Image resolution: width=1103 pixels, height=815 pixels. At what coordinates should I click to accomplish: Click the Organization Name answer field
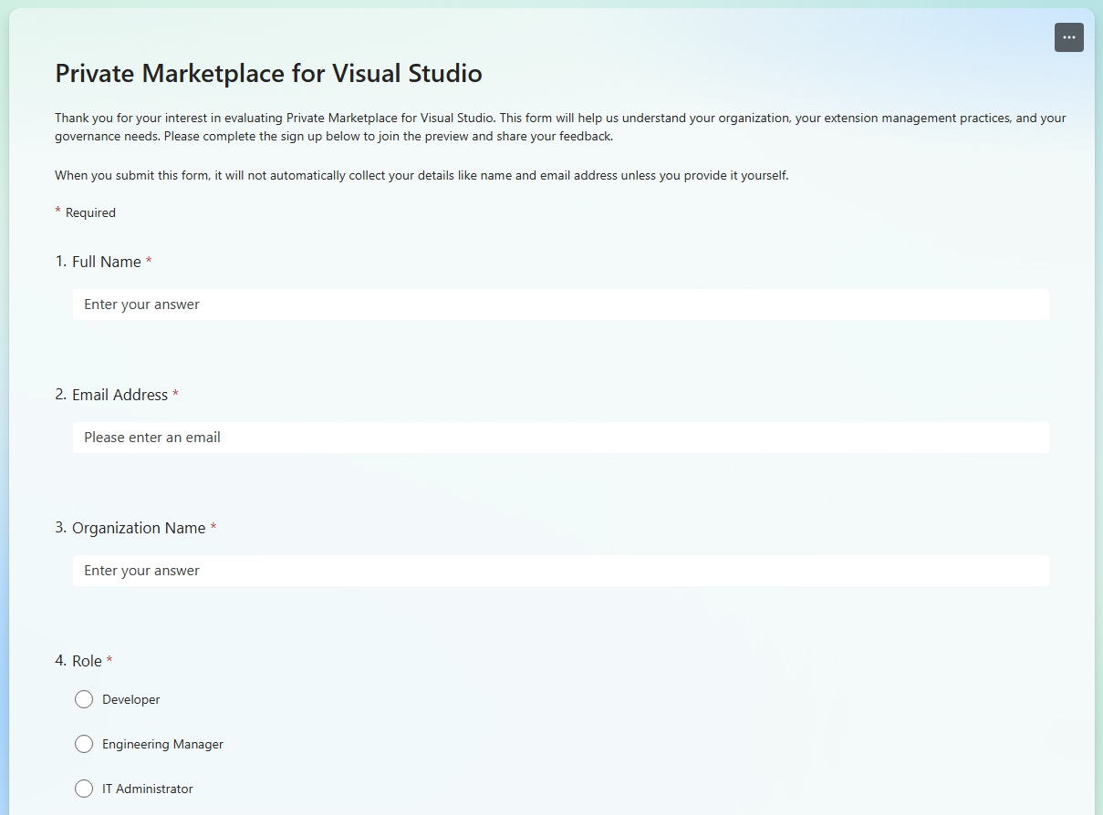pos(561,571)
